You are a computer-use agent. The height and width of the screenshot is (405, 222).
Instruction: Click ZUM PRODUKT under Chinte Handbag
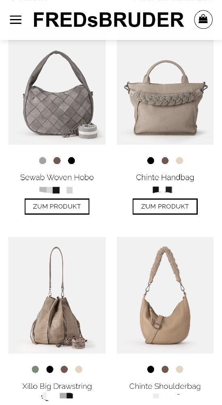[165, 207]
